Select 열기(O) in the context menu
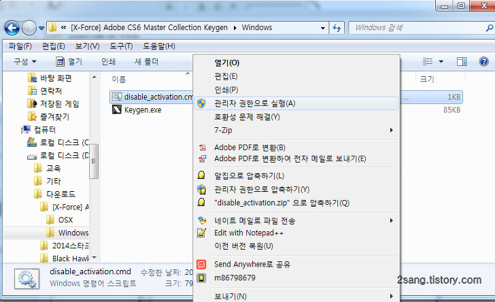Screen dimensions: 495x302 (296, 63)
